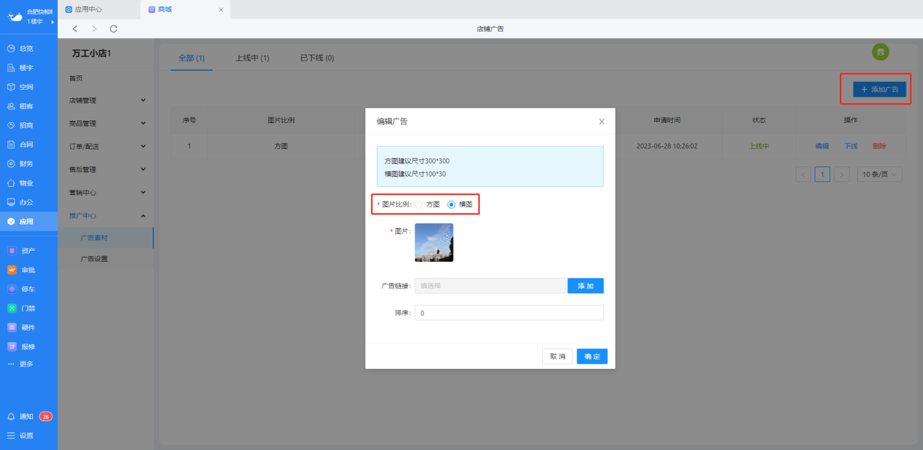Click the 审批 approval icon
Viewport: 923px width, 450px height.
pyautogui.click(x=12, y=270)
